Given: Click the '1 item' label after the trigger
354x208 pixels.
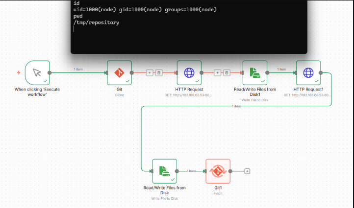Looking at the screenshot, I should coord(78,69).
